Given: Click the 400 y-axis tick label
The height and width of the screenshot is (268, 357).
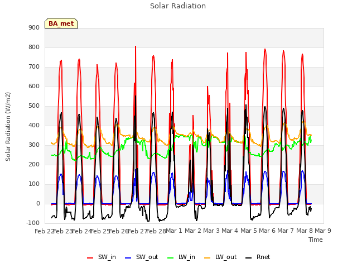Looking at the screenshot, I should point(34,125).
